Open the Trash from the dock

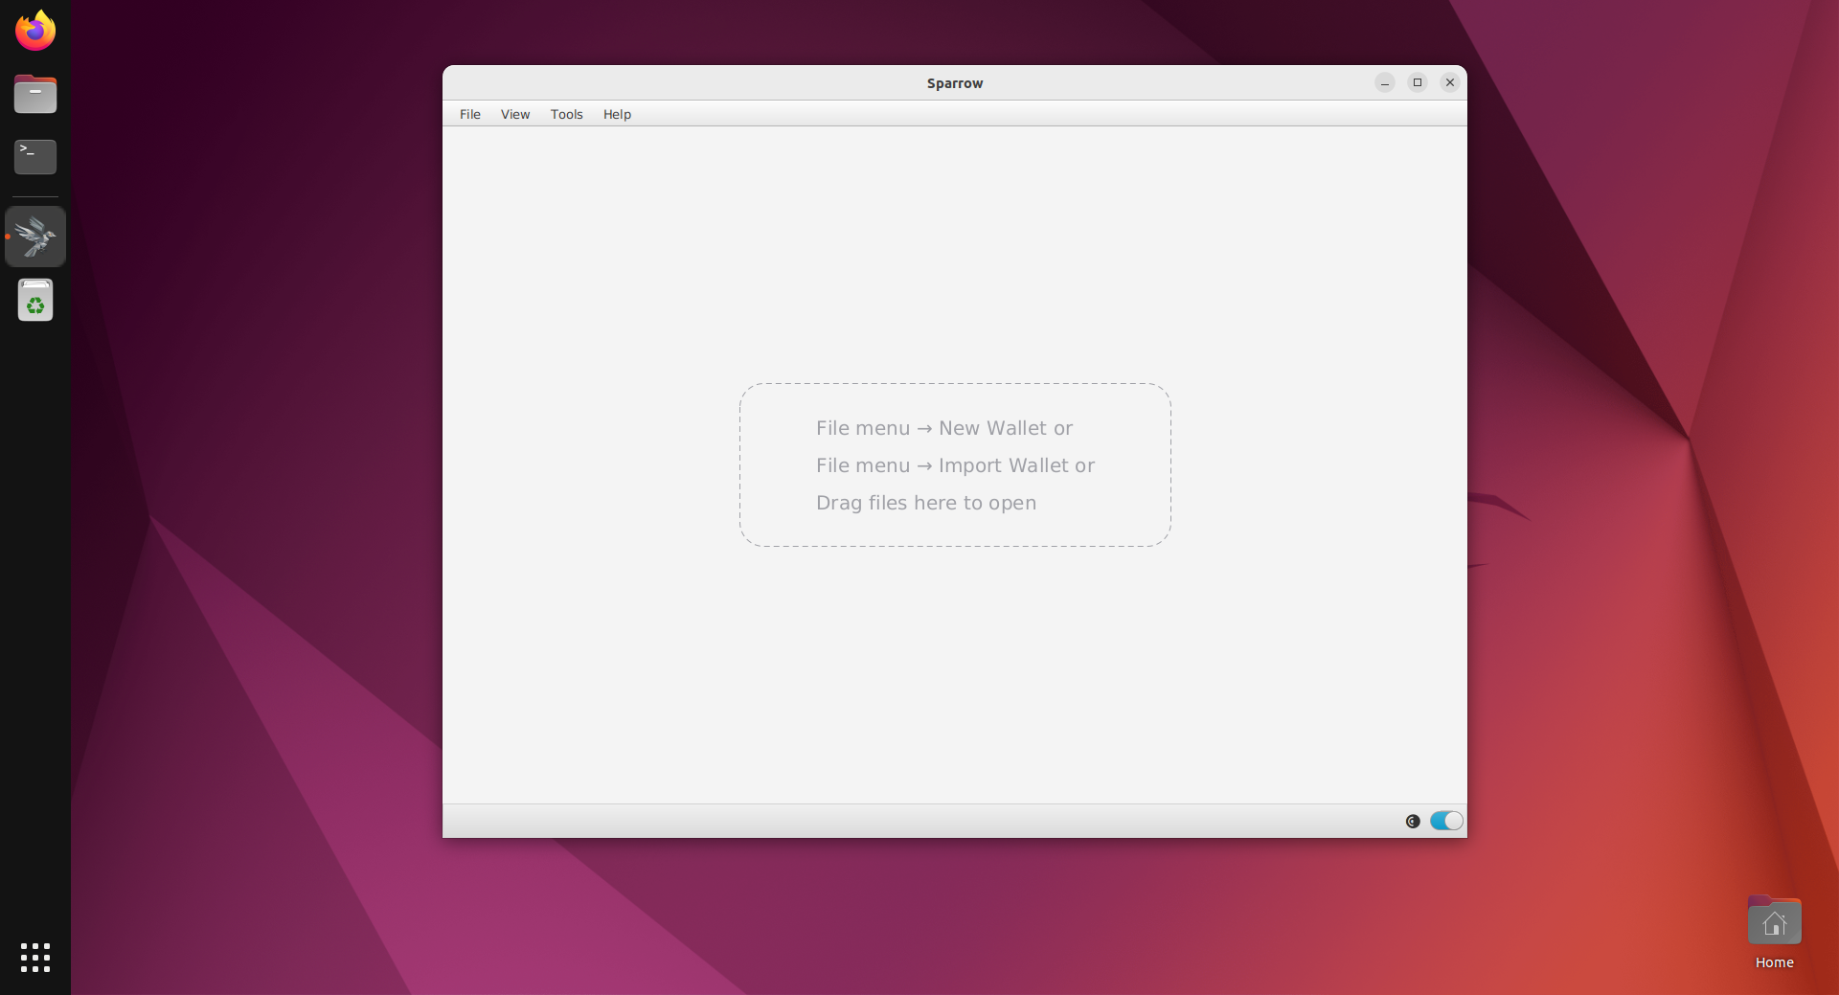pos(35,300)
